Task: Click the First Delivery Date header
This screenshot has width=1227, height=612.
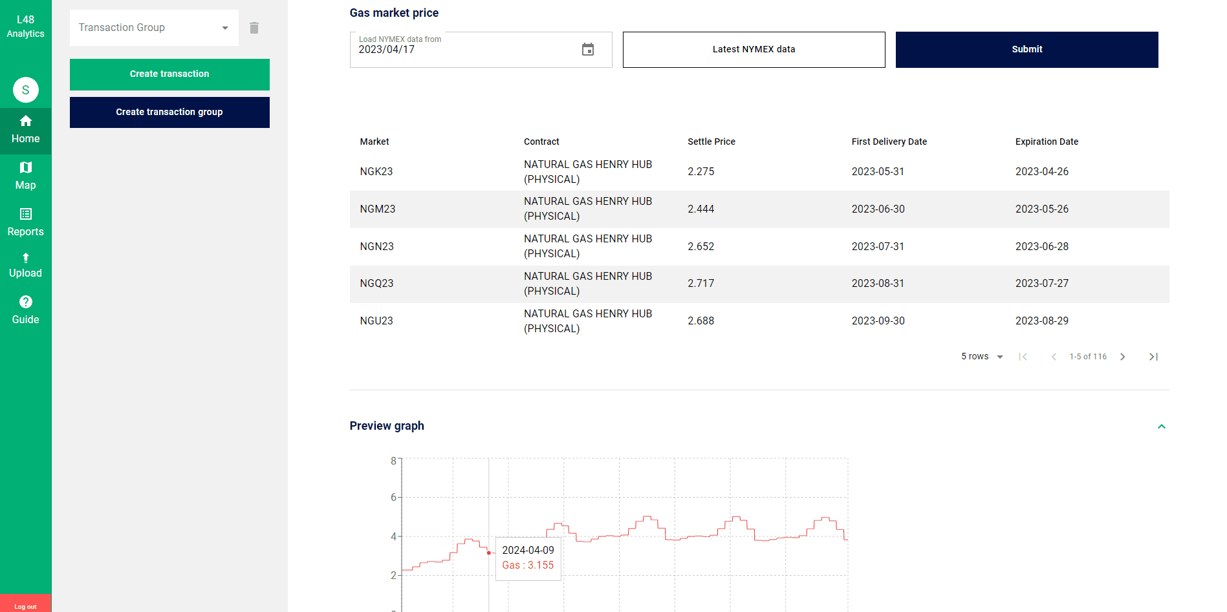Action: pyautogui.click(x=889, y=142)
